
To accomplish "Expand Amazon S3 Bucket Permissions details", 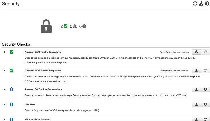I will point(4,89).
